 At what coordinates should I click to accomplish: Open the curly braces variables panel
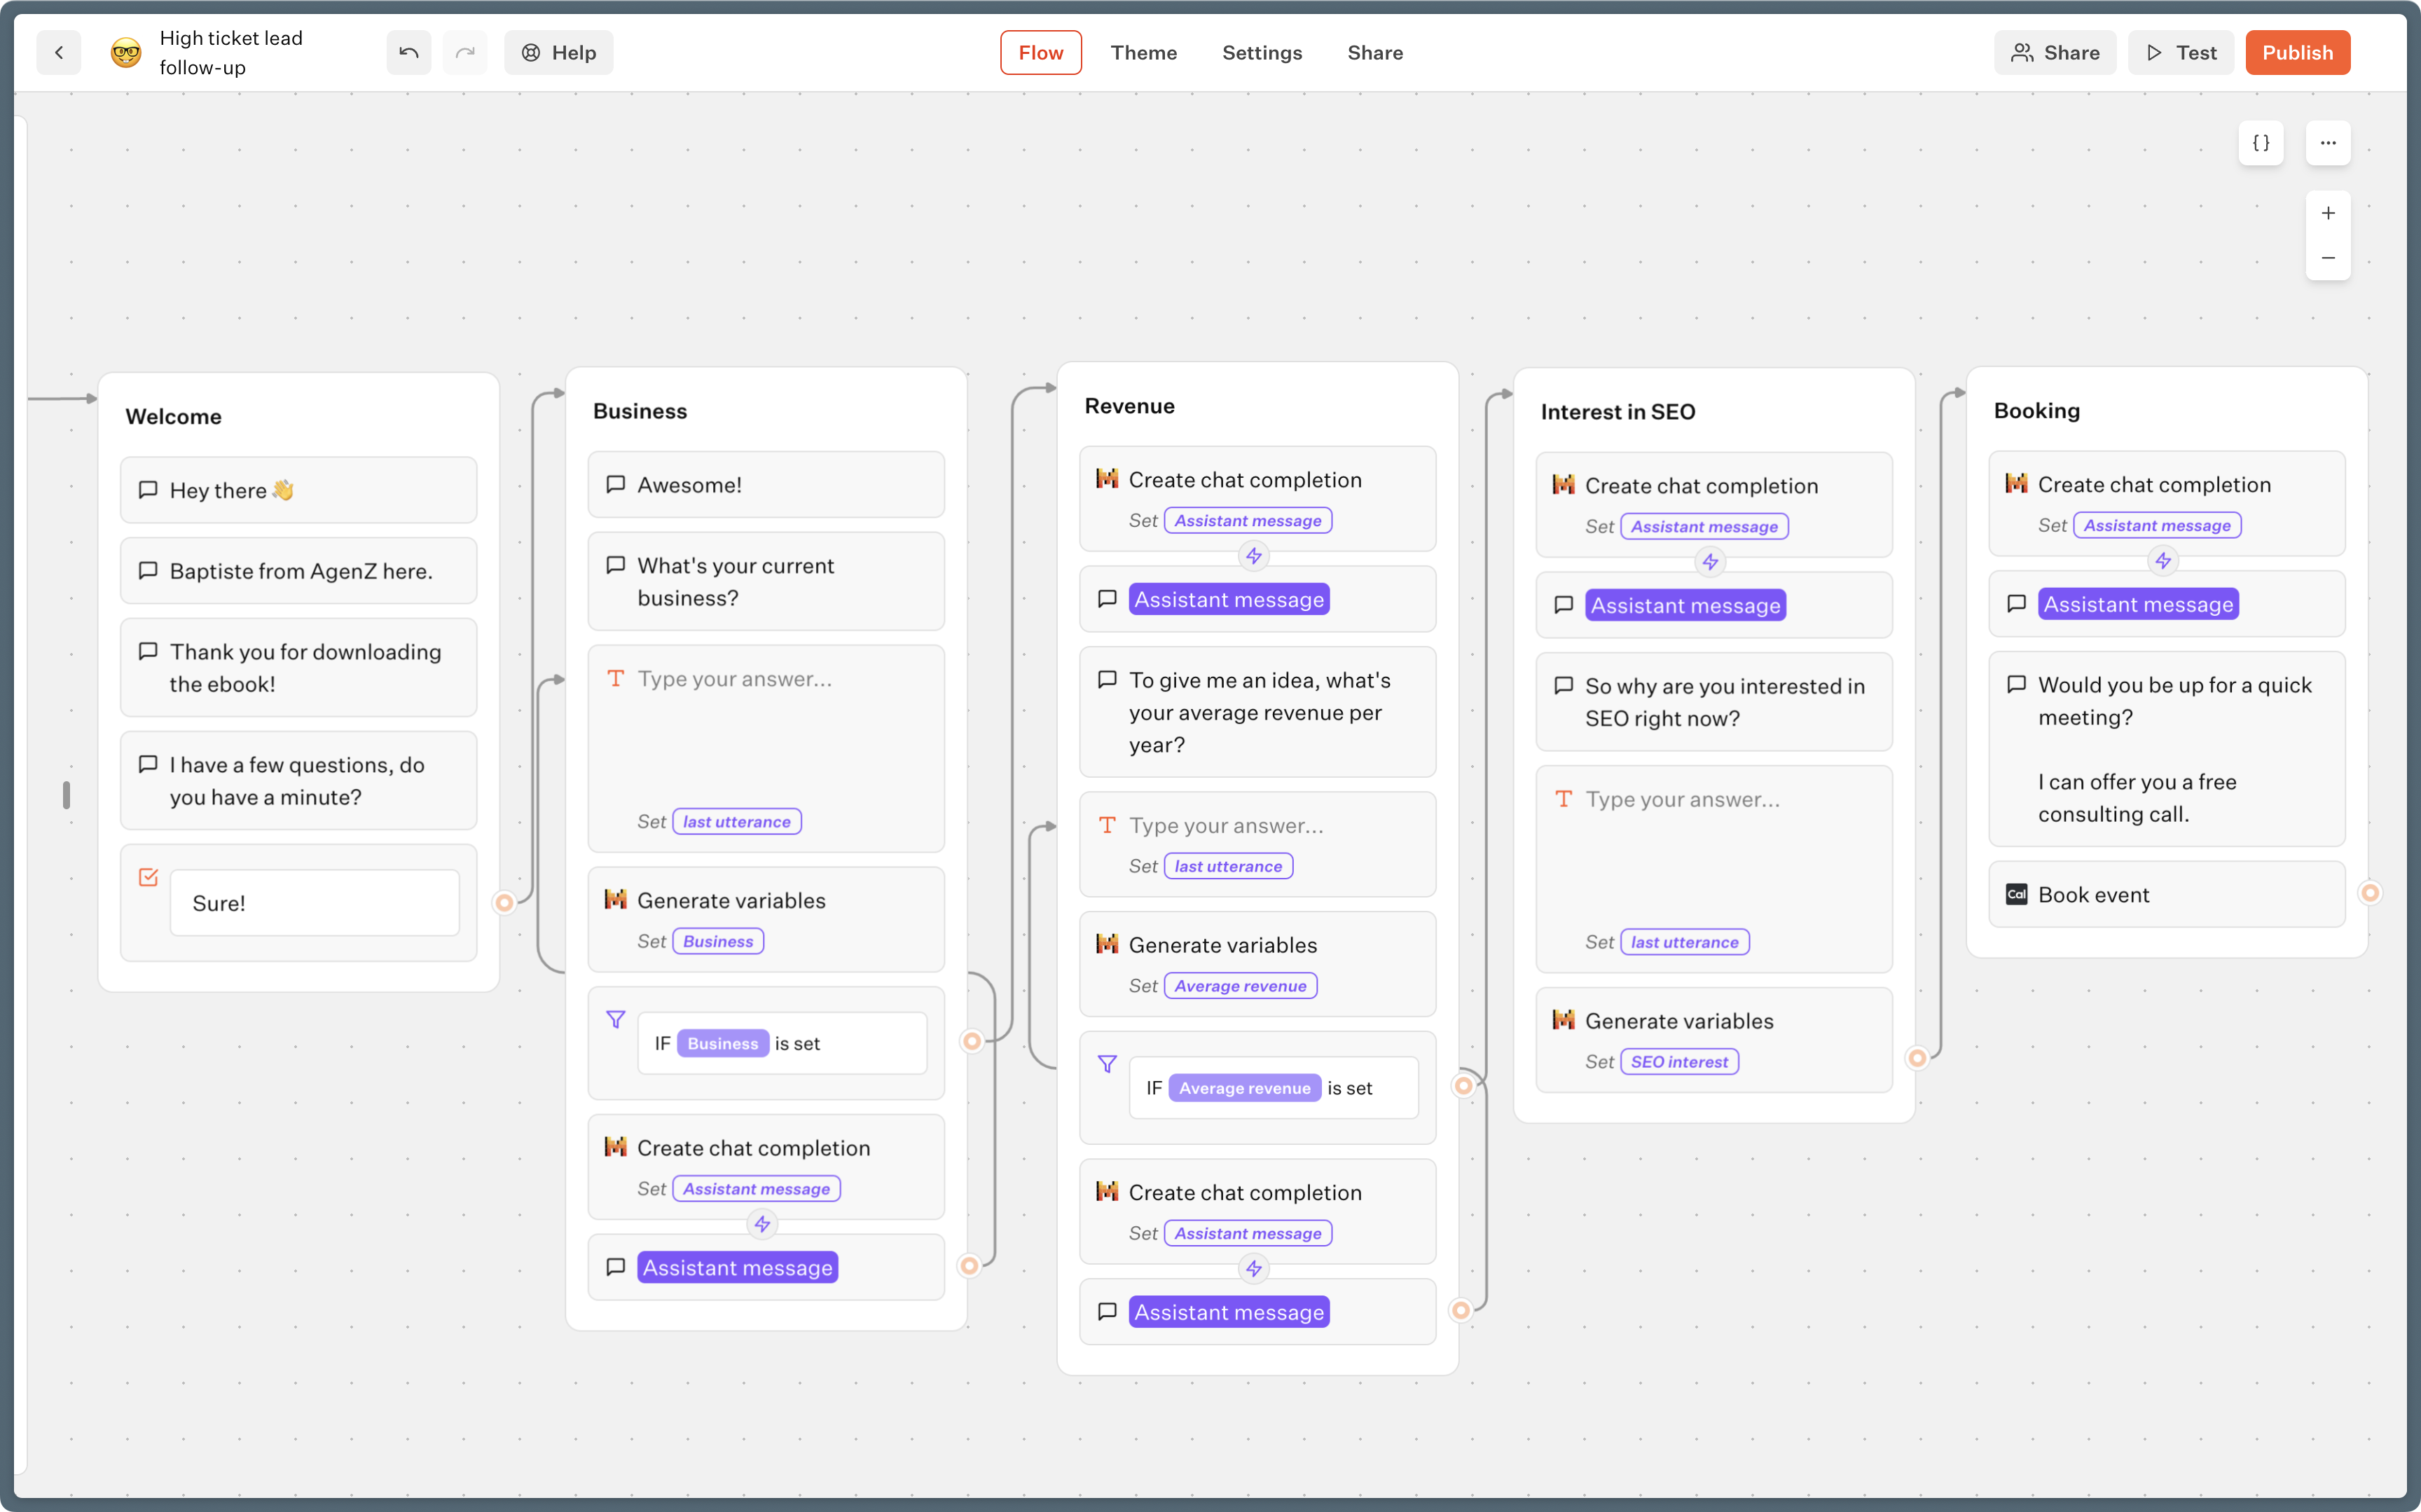(2260, 143)
